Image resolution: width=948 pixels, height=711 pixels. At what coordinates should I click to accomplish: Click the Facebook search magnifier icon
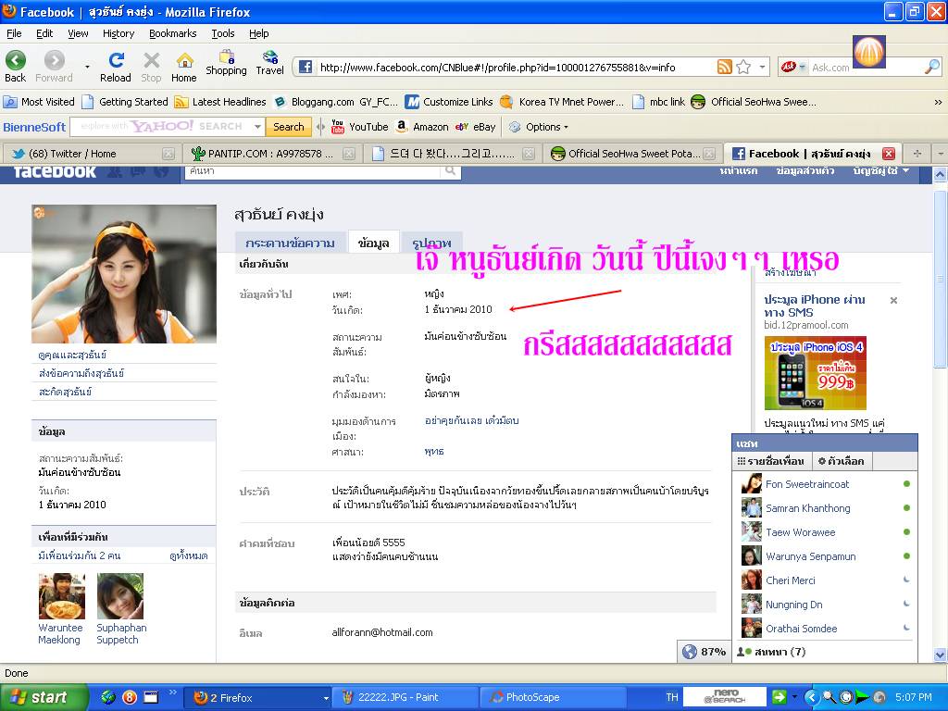(451, 171)
